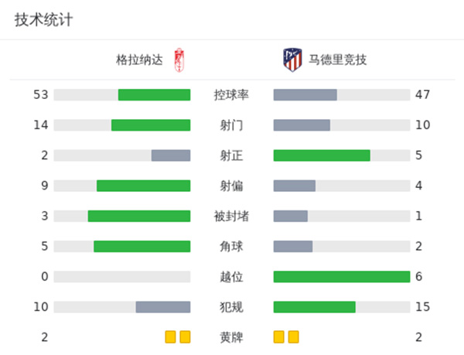Click the 角球 stat label
The image size is (464, 355).
(231, 246)
